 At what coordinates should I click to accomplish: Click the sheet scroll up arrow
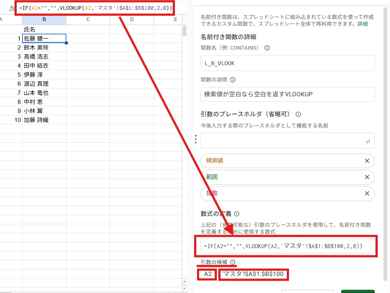(184, 282)
